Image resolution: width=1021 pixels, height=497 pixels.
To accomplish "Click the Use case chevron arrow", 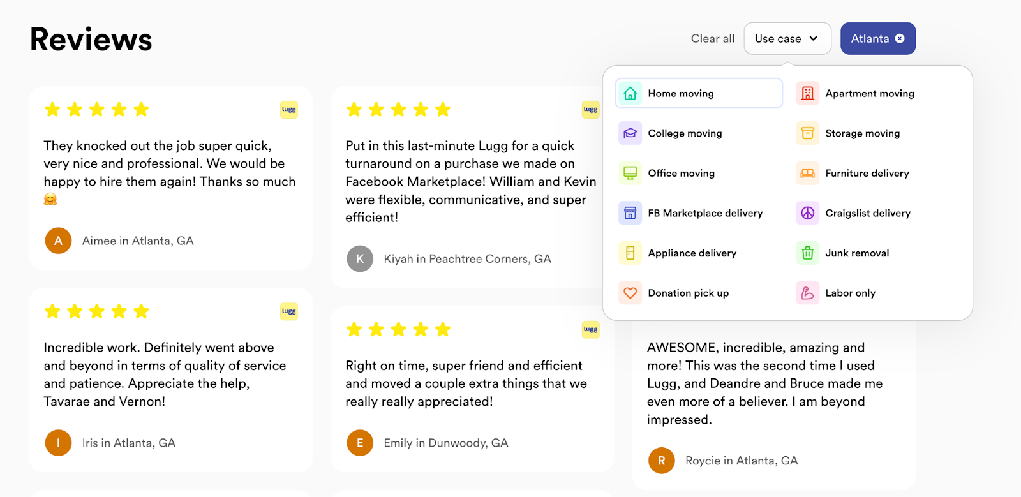I will point(814,38).
